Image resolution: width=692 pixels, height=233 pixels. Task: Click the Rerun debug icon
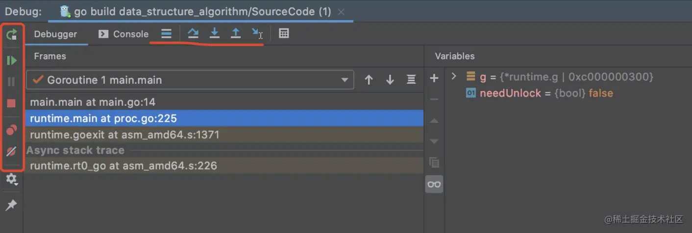[x=11, y=34]
